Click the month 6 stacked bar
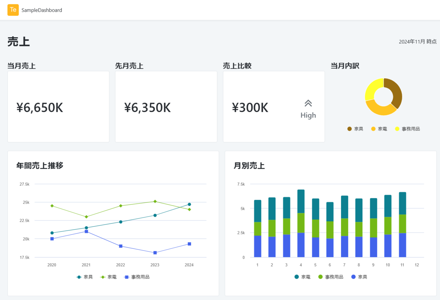 330,230
